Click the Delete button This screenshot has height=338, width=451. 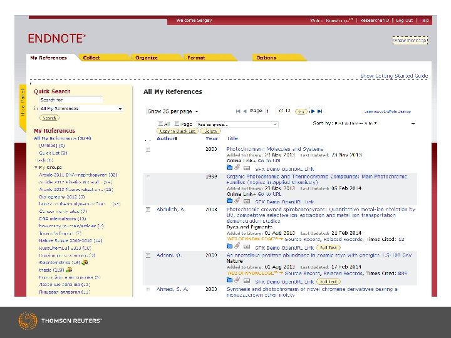[210, 131]
